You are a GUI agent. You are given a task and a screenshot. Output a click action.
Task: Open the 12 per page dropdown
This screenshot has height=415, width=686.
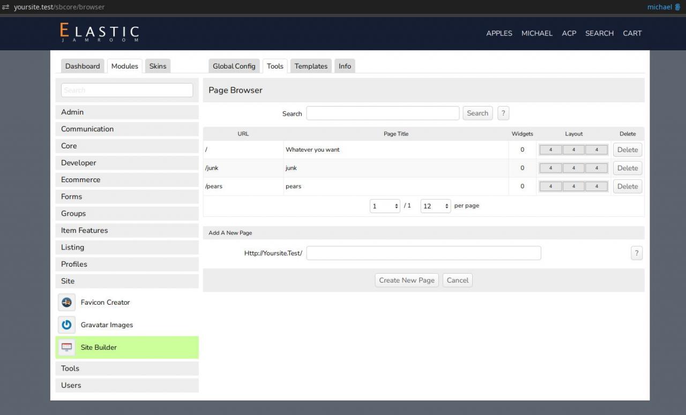pyautogui.click(x=435, y=206)
